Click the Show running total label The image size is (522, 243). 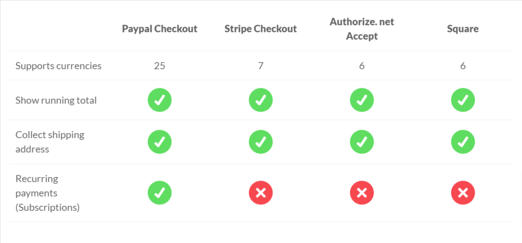pos(56,100)
